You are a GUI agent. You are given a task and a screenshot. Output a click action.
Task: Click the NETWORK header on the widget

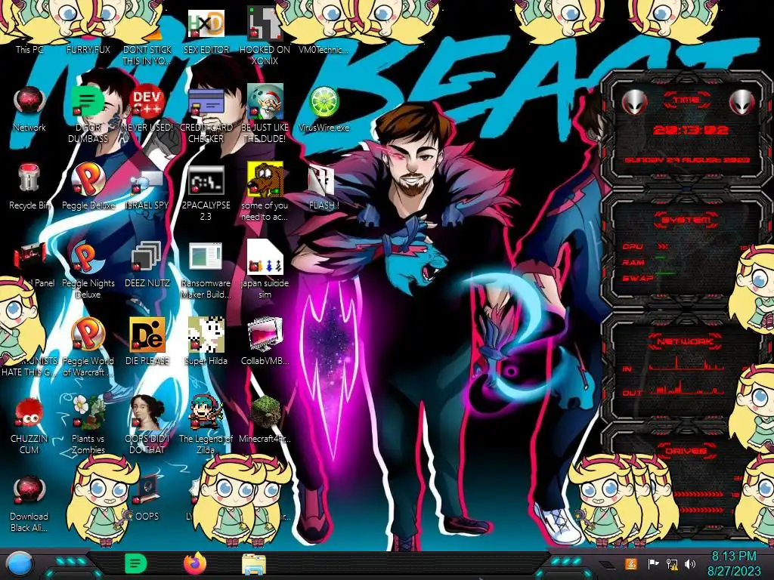click(x=686, y=341)
